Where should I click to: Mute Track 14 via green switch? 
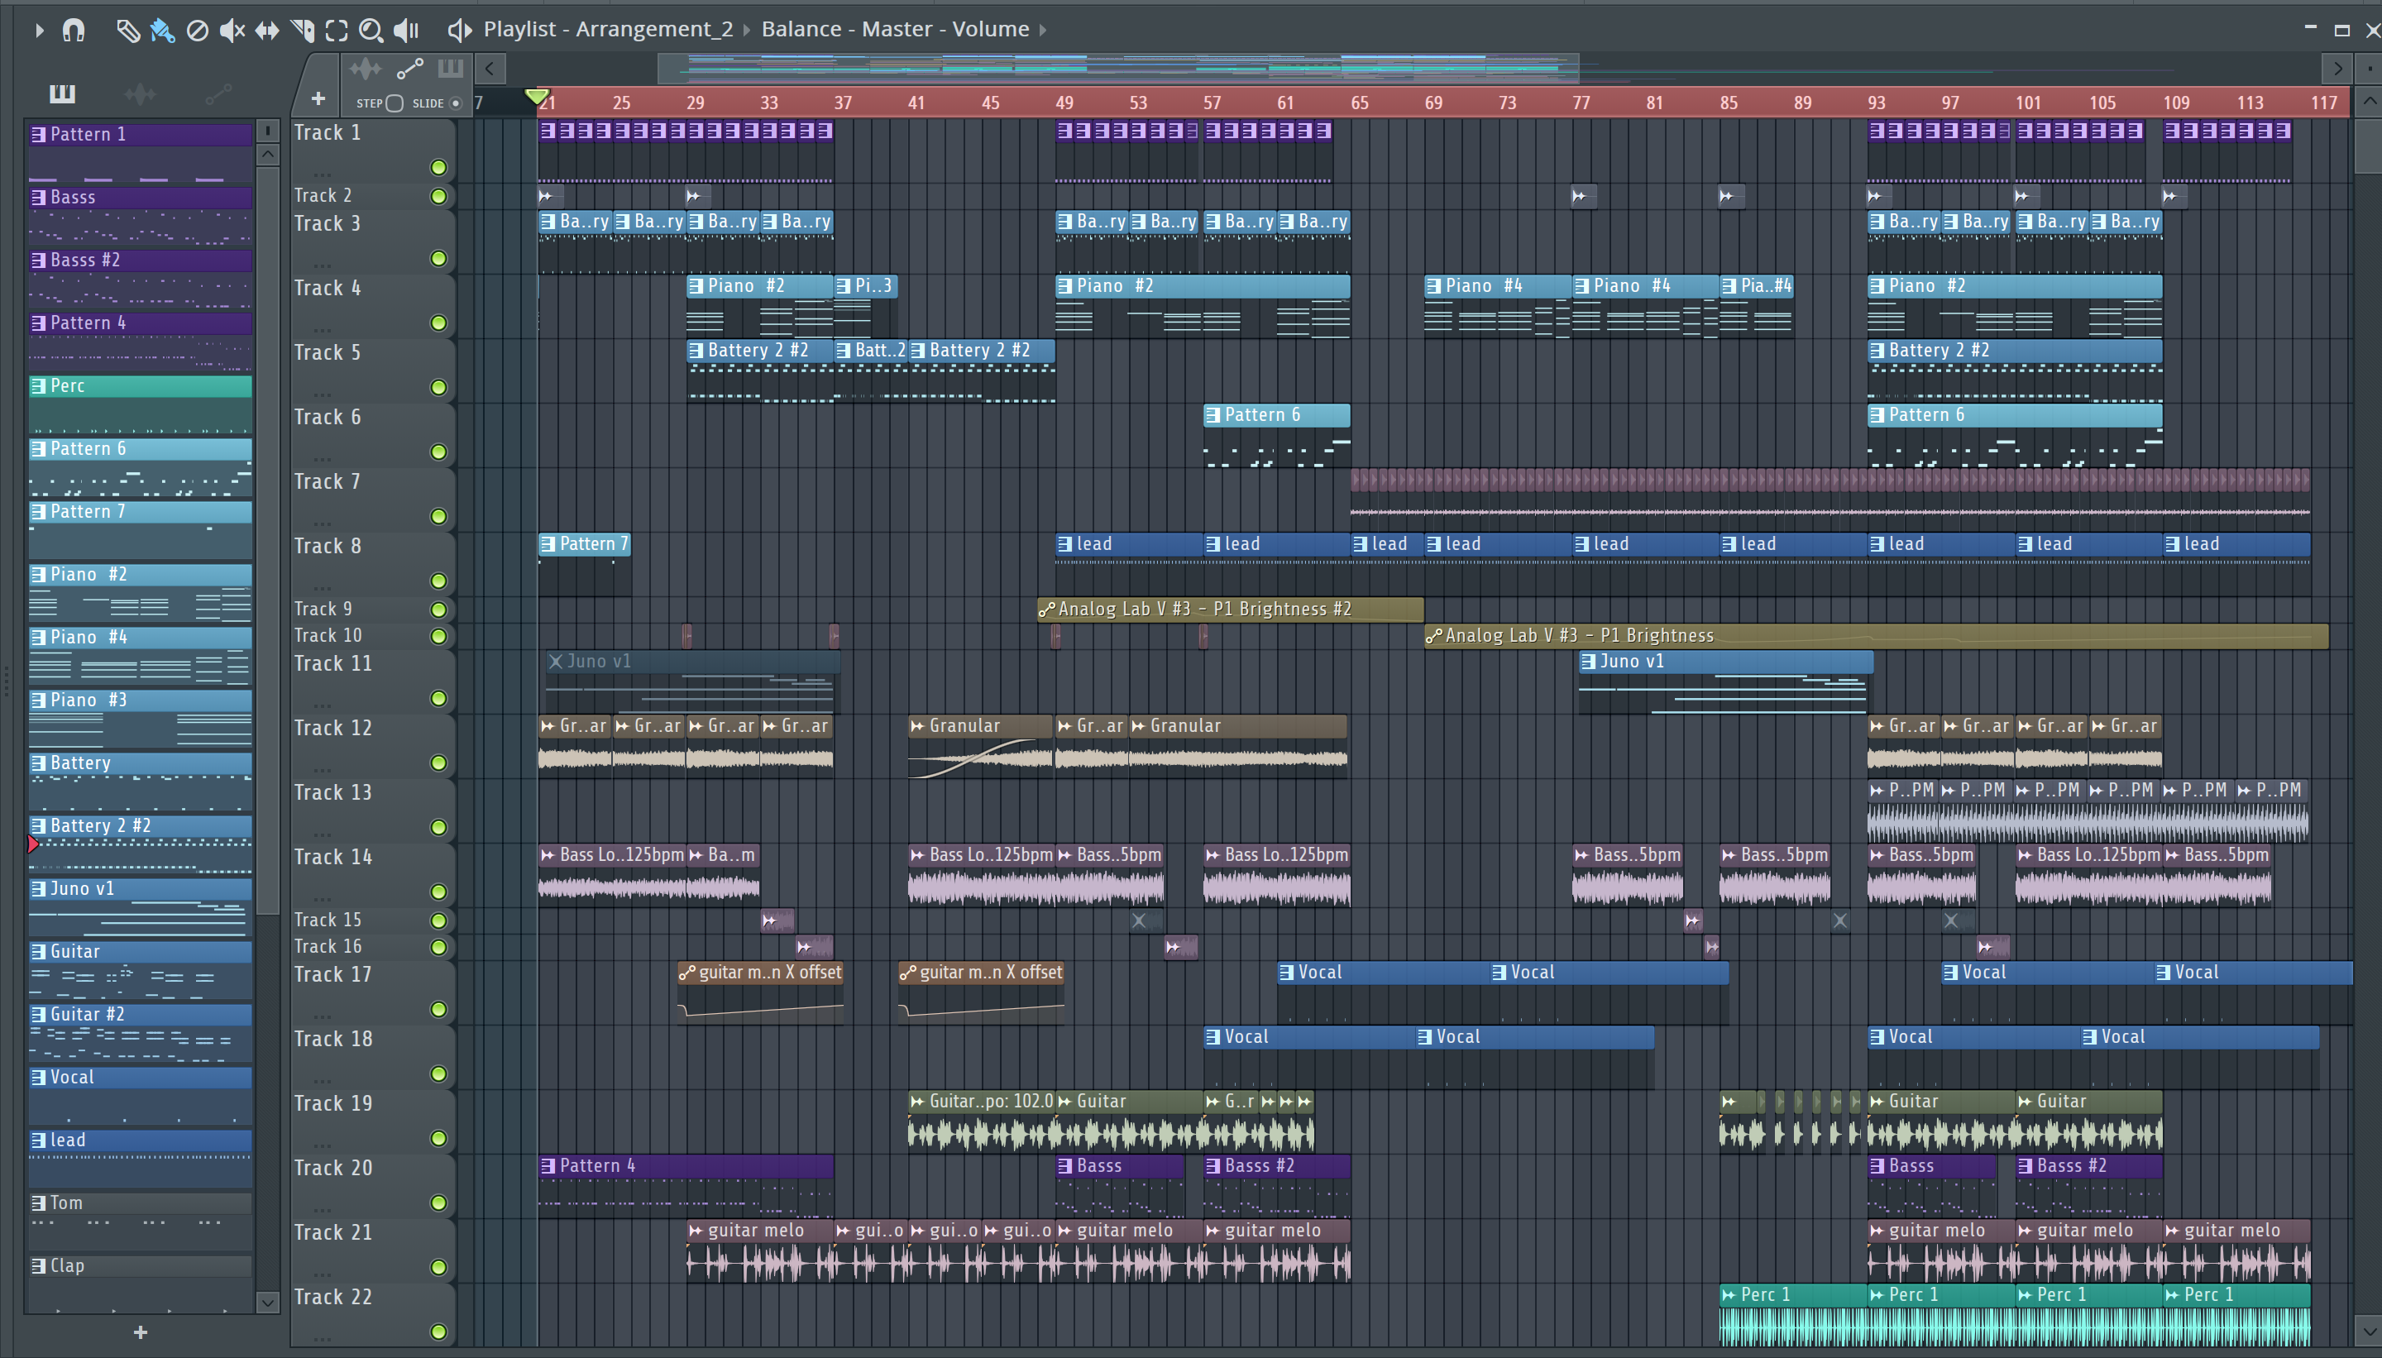(x=438, y=892)
